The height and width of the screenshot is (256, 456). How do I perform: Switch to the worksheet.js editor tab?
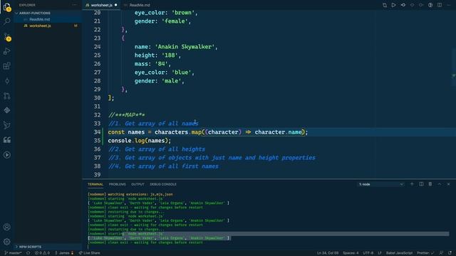[x=101, y=5]
